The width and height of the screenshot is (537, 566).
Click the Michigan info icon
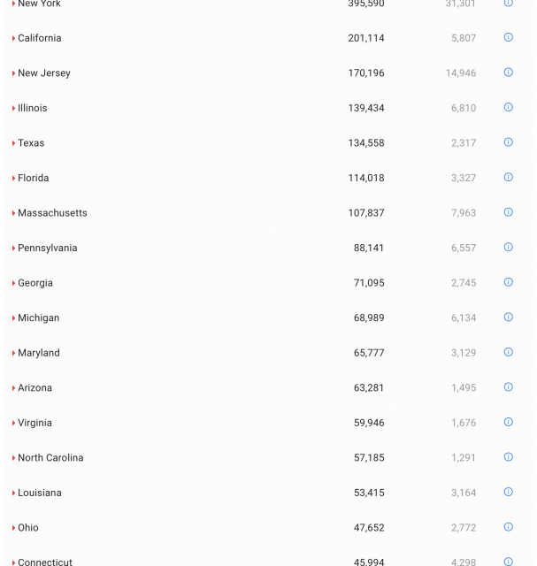point(508,317)
